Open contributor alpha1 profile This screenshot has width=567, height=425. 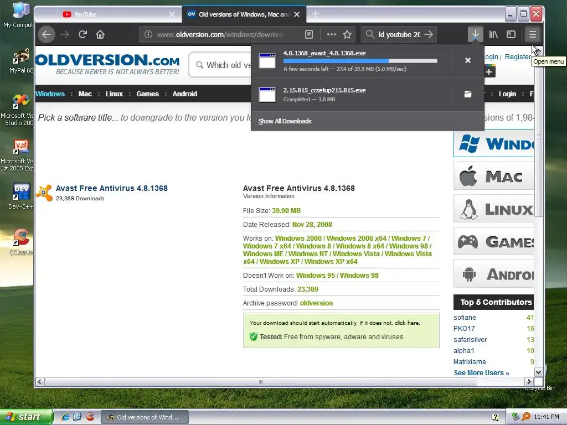pyautogui.click(x=464, y=351)
